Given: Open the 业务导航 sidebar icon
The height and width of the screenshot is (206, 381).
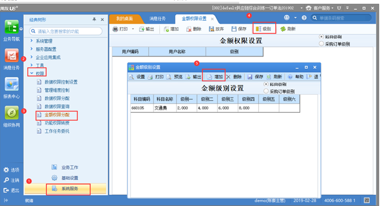Looking at the screenshot, I should pyautogui.click(x=11, y=27).
